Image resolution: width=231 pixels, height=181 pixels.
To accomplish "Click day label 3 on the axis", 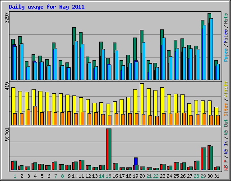I will 28,176.
